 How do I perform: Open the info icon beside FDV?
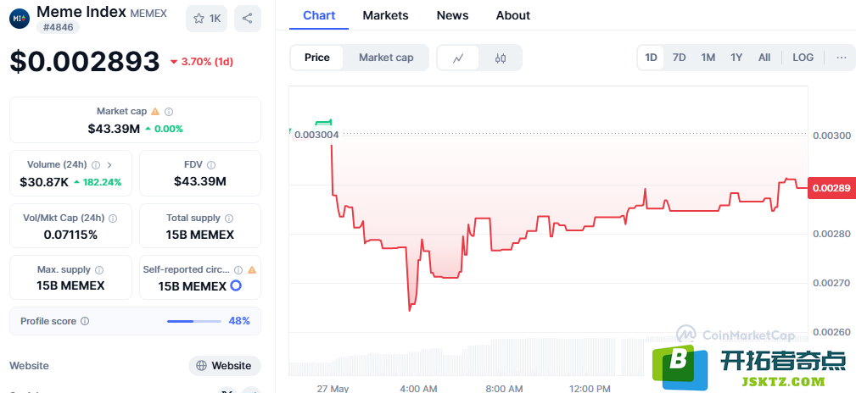[x=211, y=164]
